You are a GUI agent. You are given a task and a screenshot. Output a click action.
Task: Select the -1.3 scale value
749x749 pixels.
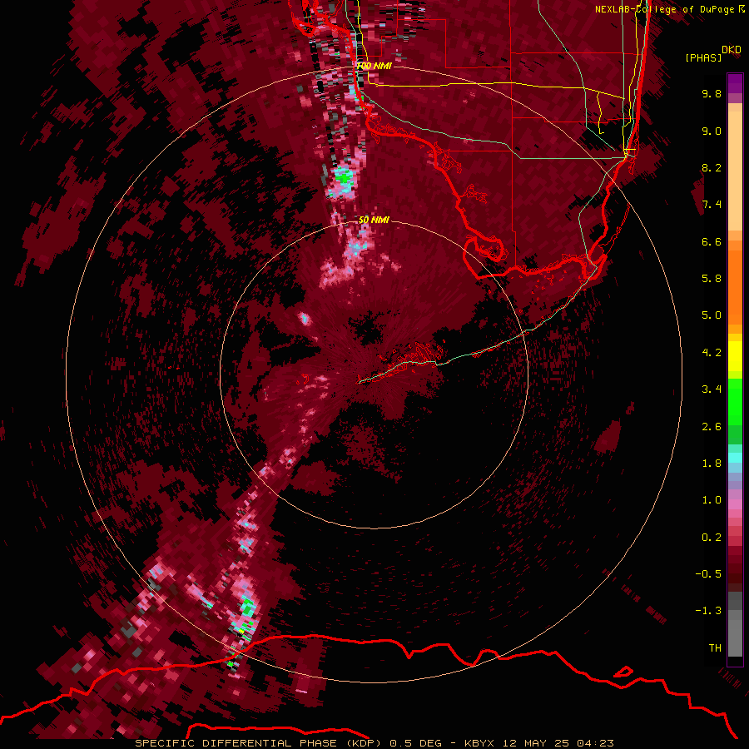coord(708,611)
